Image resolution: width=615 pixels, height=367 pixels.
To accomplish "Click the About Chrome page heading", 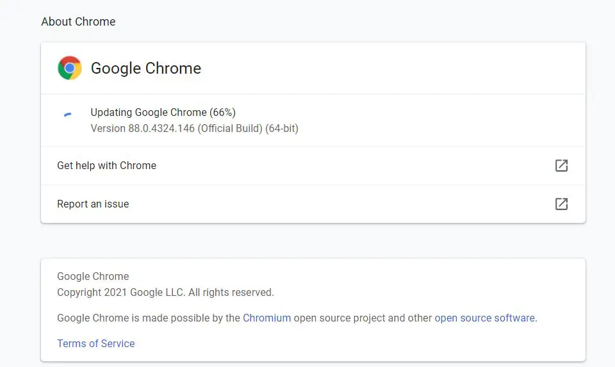I will click(x=78, y=22).
